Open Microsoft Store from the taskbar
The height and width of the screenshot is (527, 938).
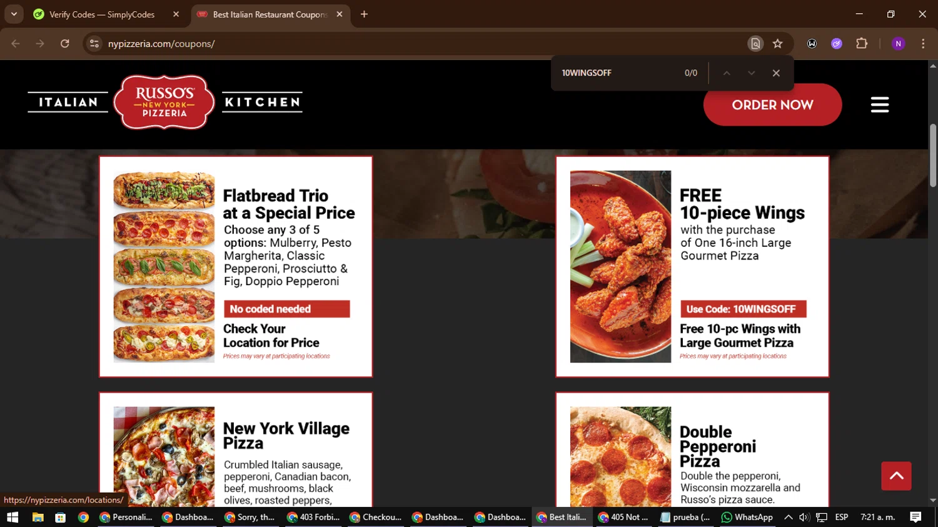[61, 517]
